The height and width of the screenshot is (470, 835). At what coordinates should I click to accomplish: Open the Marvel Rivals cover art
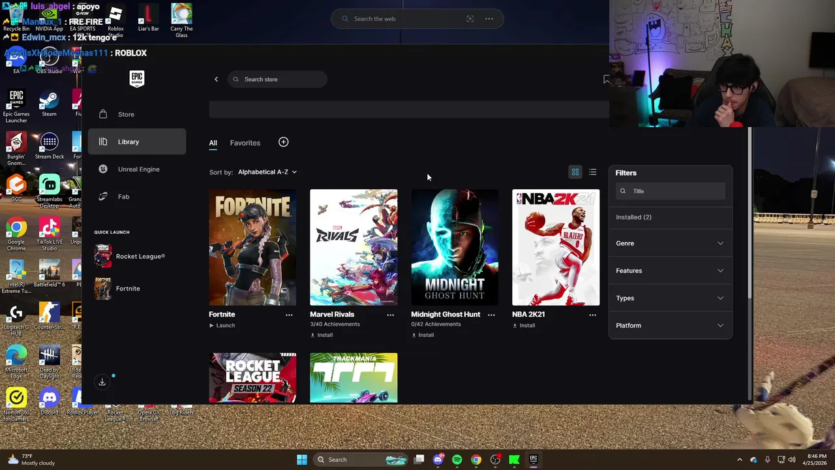pyautogui.click(x=354, y=247)
